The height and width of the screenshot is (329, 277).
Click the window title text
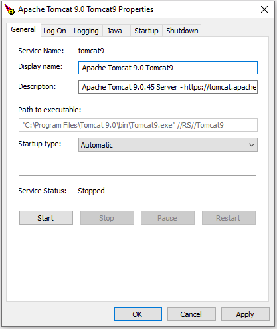[86, 9]
